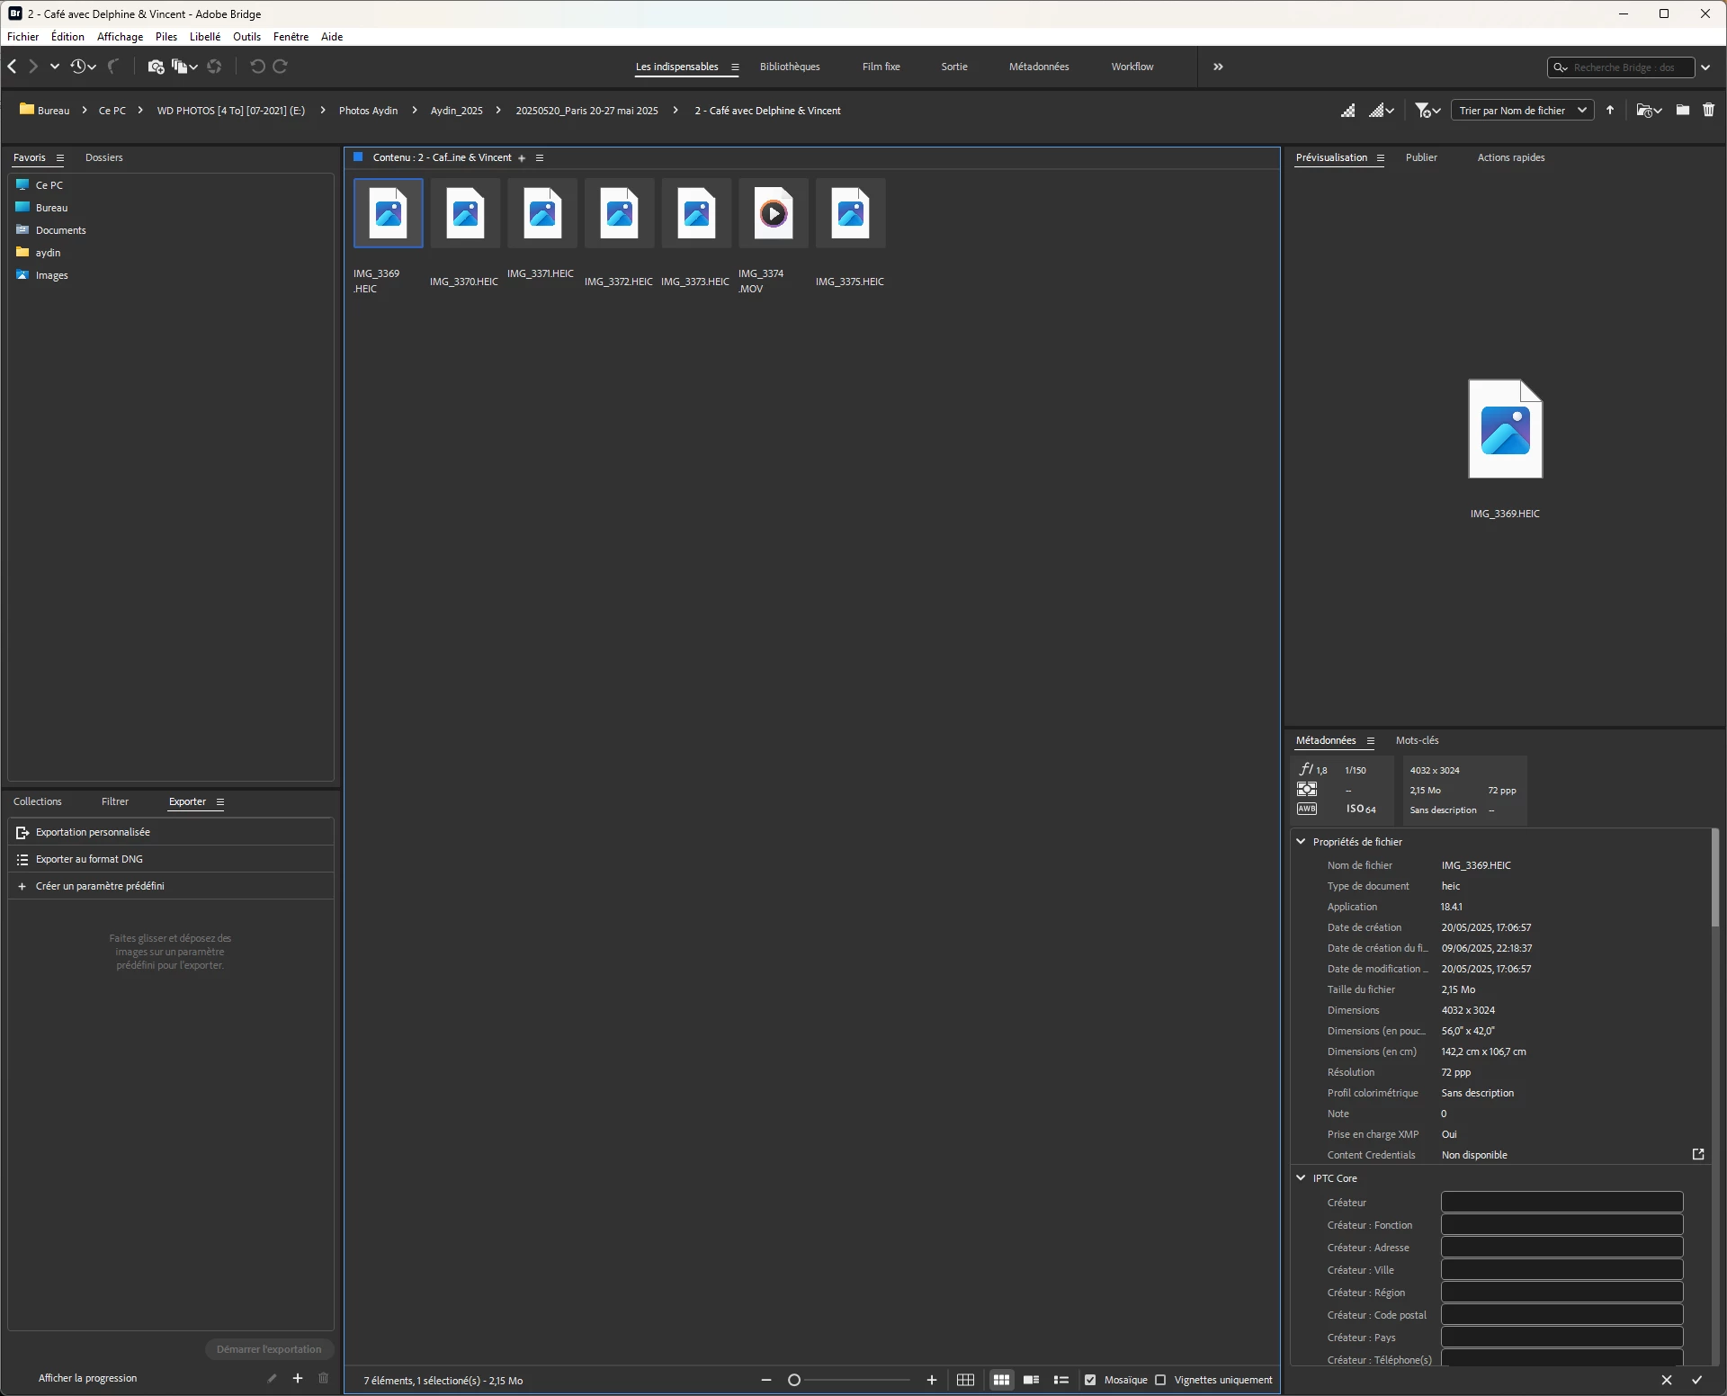Select the IMG_3374.MOV video thumbnail
The height and width of the screenshot is (1396, 1727).
773,214
